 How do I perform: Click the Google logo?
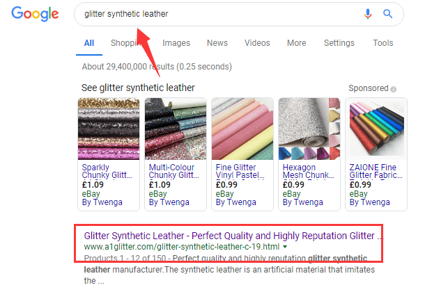click(x=35, y=14)
